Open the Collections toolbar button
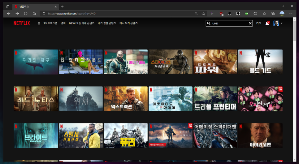This screenshot has height=164, width=299. (273, 14)
